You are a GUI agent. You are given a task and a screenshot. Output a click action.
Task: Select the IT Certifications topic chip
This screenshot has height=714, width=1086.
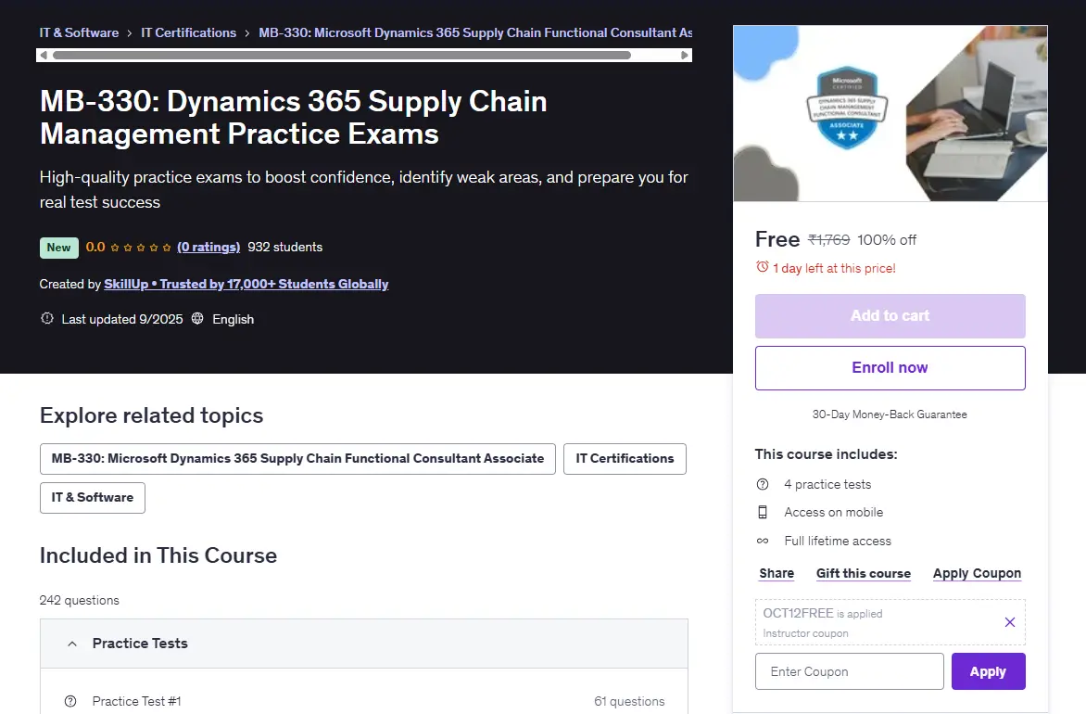625,459
